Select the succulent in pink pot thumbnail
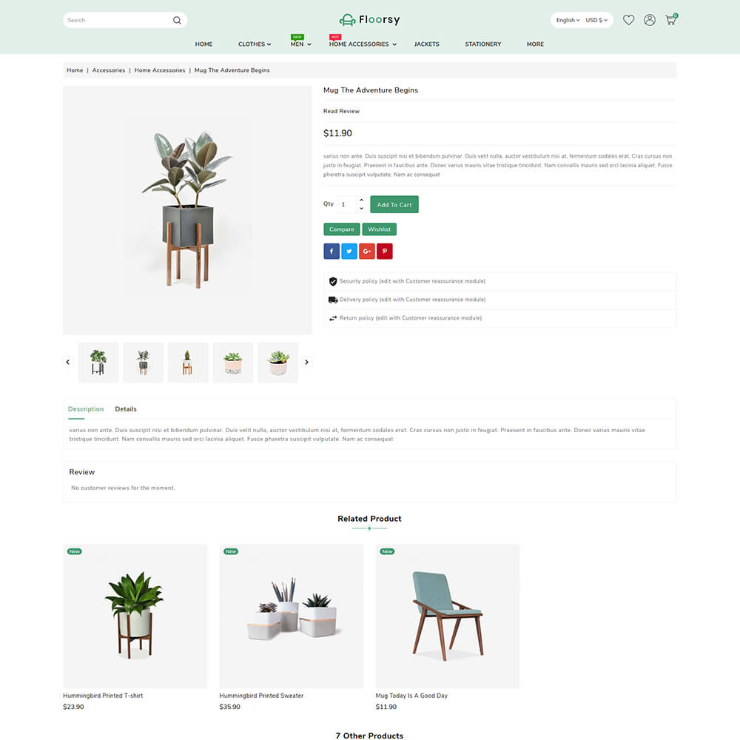The height and width of the screenshot is (740, 740). (x=233, y=363)
